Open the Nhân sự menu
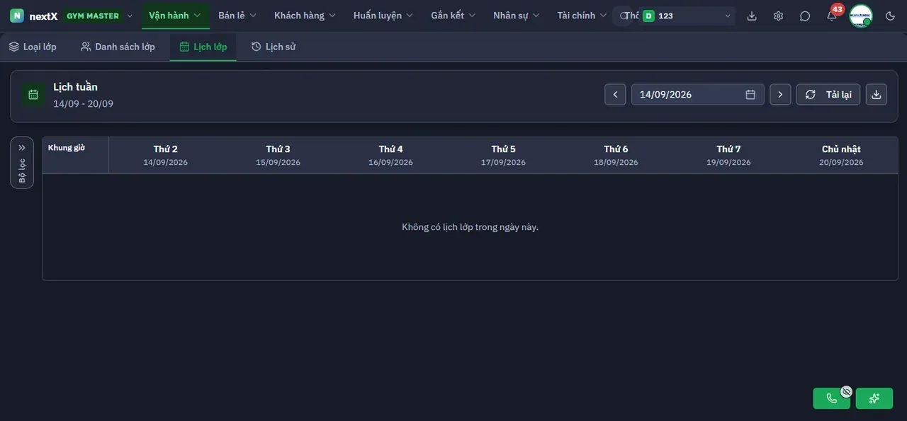Image resolution: width=907 pixels, height=421 pixels. coord(517,16)
